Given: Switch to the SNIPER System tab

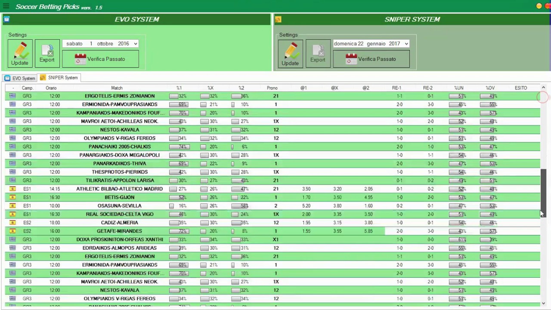Looking at the screenshot, I should (x=59, y=77).
